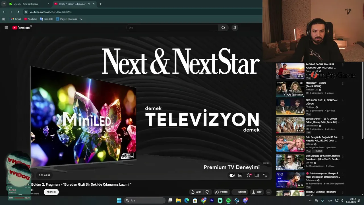Open Adobe Premiere Pro from taskbar
Viewport: 364px width, 205px height.
(212, 200)
